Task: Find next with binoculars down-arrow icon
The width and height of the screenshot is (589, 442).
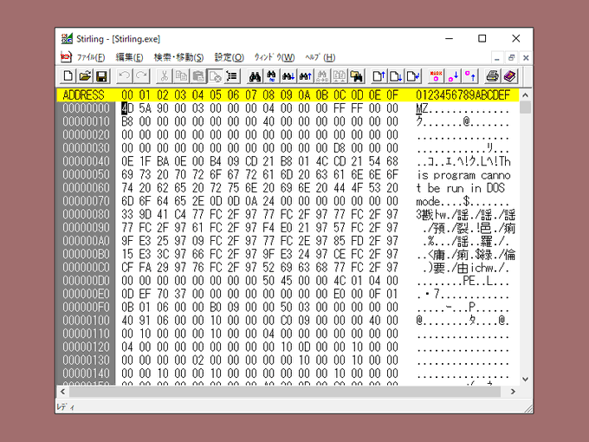Action: coord(288,76)
